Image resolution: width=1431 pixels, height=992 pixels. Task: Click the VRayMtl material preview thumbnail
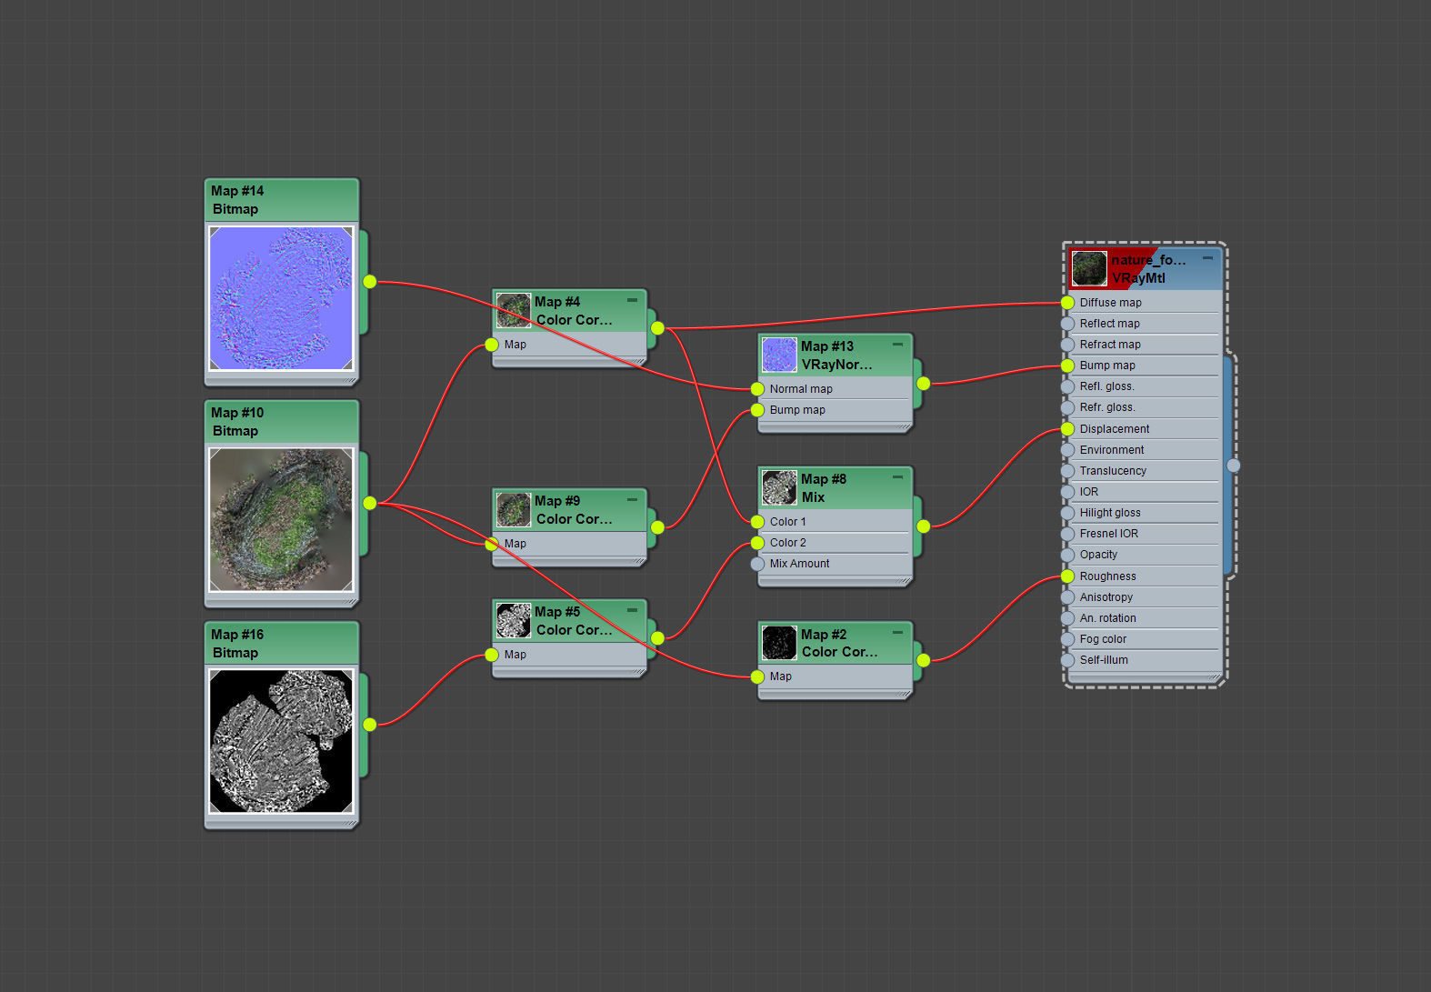pyautogui.click(x=1089, y=268)
